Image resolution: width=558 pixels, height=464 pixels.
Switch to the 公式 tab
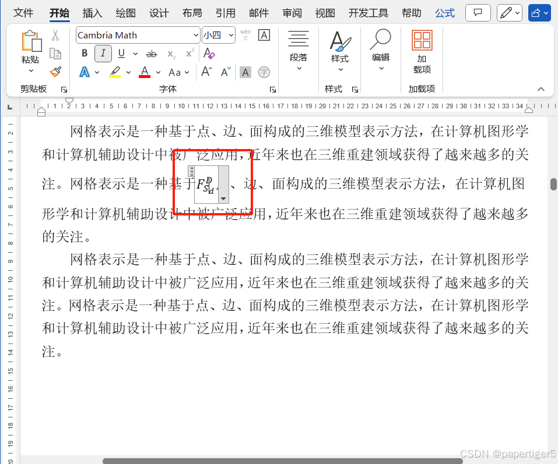click(x=445, y=13)
